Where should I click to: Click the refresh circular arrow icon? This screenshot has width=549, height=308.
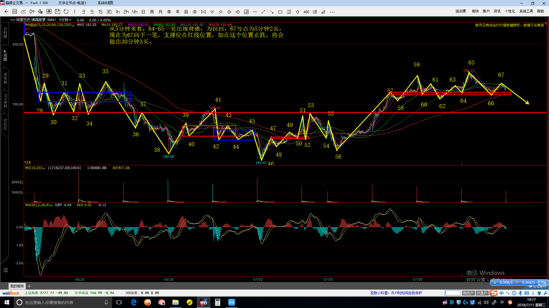[66, 12]
